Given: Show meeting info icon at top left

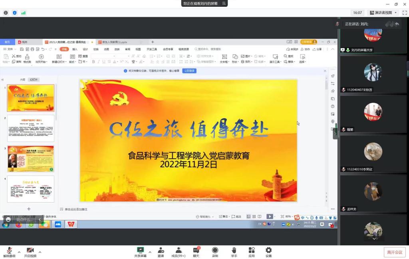Looking at the screenshot, I should (x=6, y=13).
